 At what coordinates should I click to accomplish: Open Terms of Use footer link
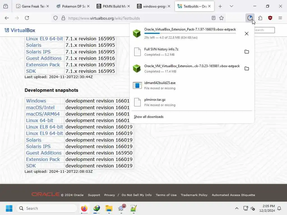click(166, 195)
